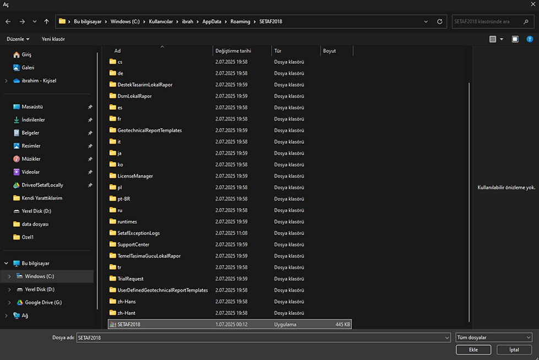The width and height of the screenshot is (539, 360).
Task: Open Resimler quick access folder
Action: [31, 146]
